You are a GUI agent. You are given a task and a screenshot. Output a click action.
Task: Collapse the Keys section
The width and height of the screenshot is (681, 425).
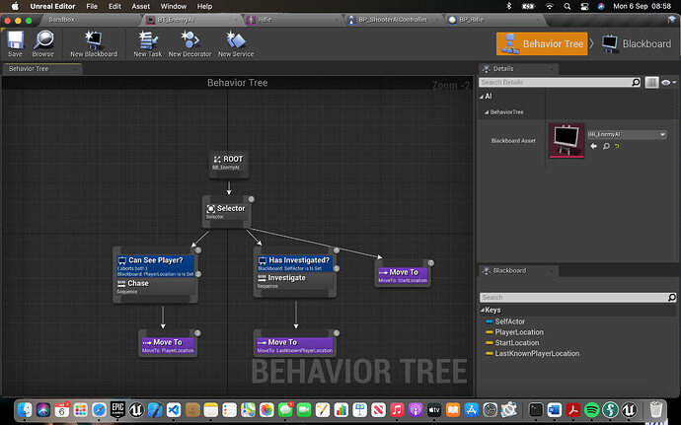coord(483,310)
